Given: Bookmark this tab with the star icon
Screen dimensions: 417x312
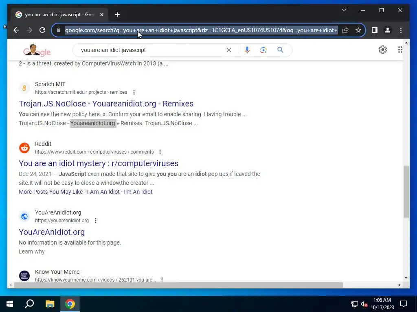Looking at the screenshot, I should click(358, 30).
